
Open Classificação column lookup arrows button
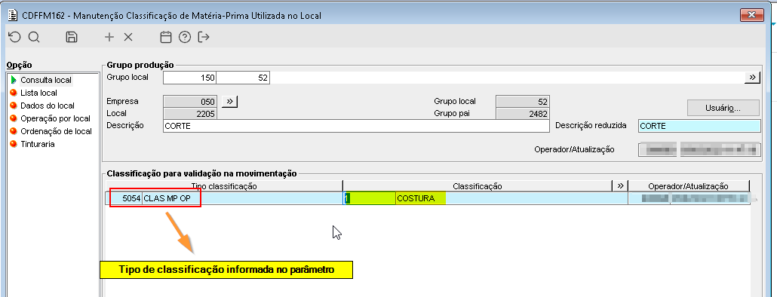pos(619,186)
